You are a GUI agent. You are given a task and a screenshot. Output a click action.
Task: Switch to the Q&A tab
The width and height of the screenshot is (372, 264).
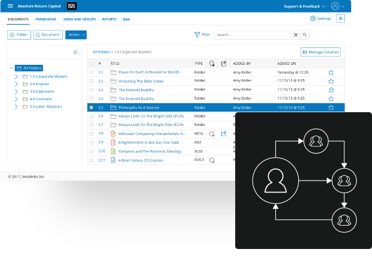[126, 19]
